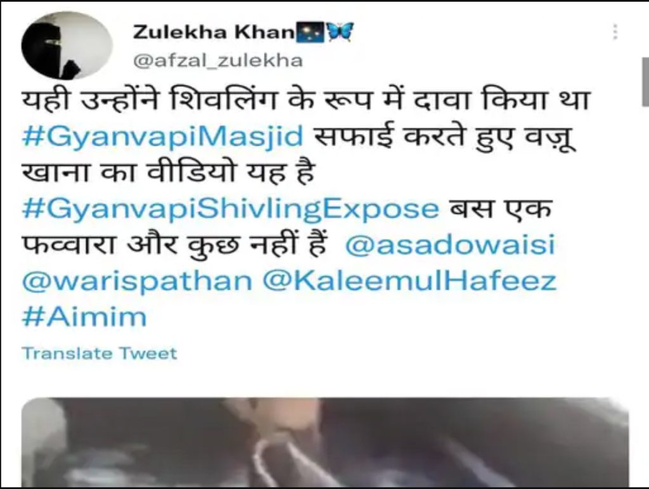Screen dimensions: 649x489
Task: Click the butterfly emoji beside Zulekha Khan
Action: click(x=340, y=32)
